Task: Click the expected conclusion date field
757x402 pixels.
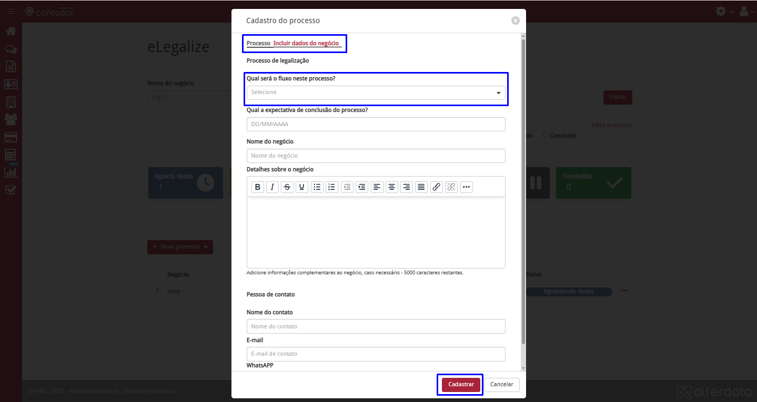Action: tap(376, 125)
